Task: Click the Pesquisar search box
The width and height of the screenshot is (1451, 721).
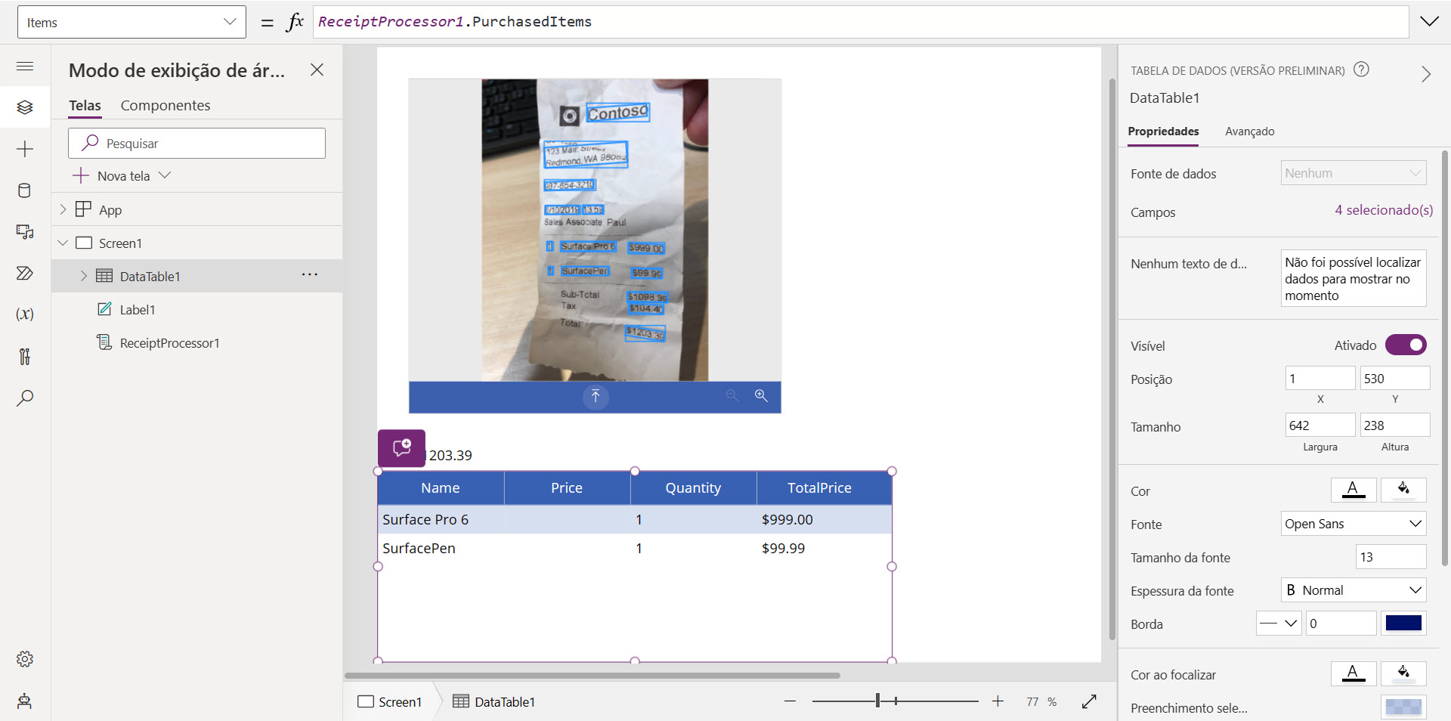Action: pyautogui.click(x=196, y=143)
